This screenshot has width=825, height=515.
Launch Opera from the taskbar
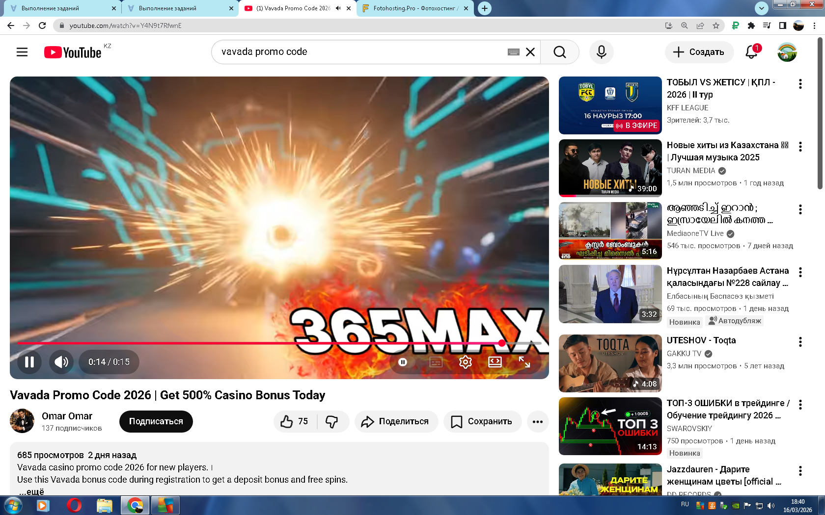pyautogui.click(x=74, y=505)
